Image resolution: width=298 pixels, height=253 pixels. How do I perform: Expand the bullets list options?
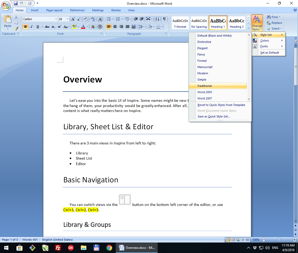click(113, 19)
